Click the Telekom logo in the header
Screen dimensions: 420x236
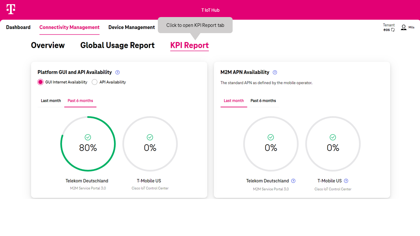coord(10,10)
